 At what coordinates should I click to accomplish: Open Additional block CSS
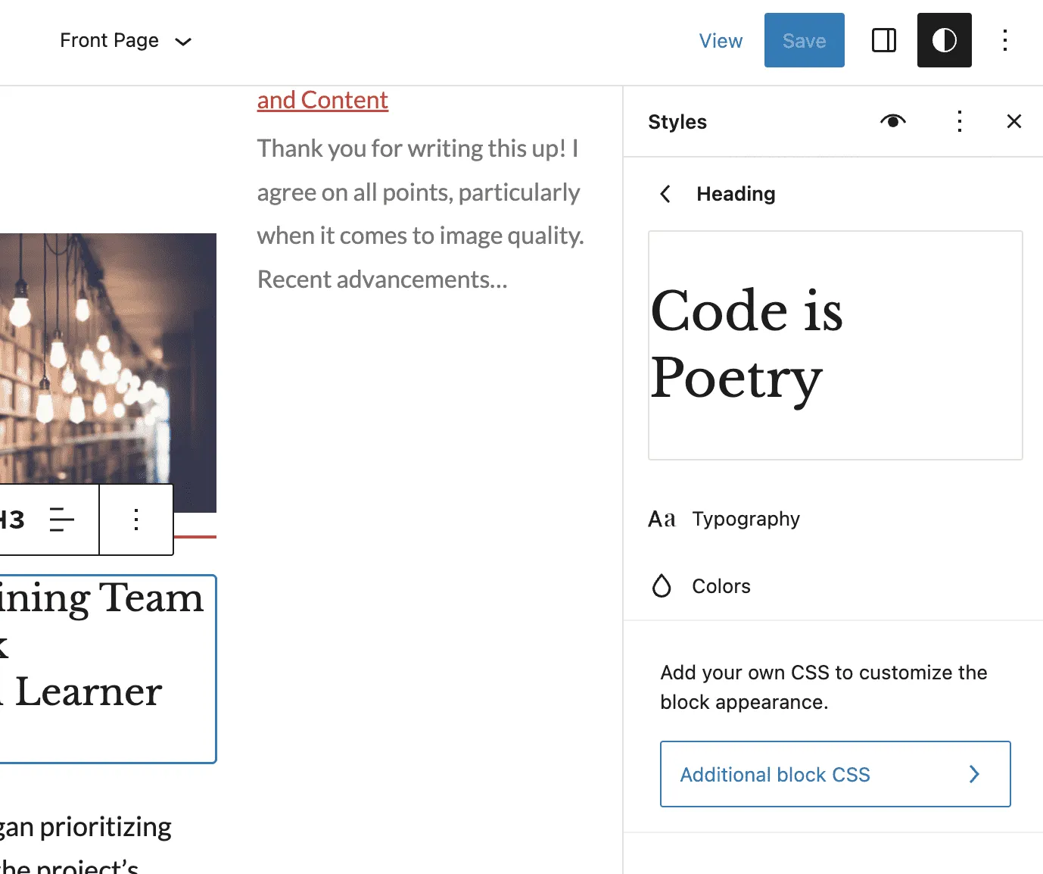835,774
